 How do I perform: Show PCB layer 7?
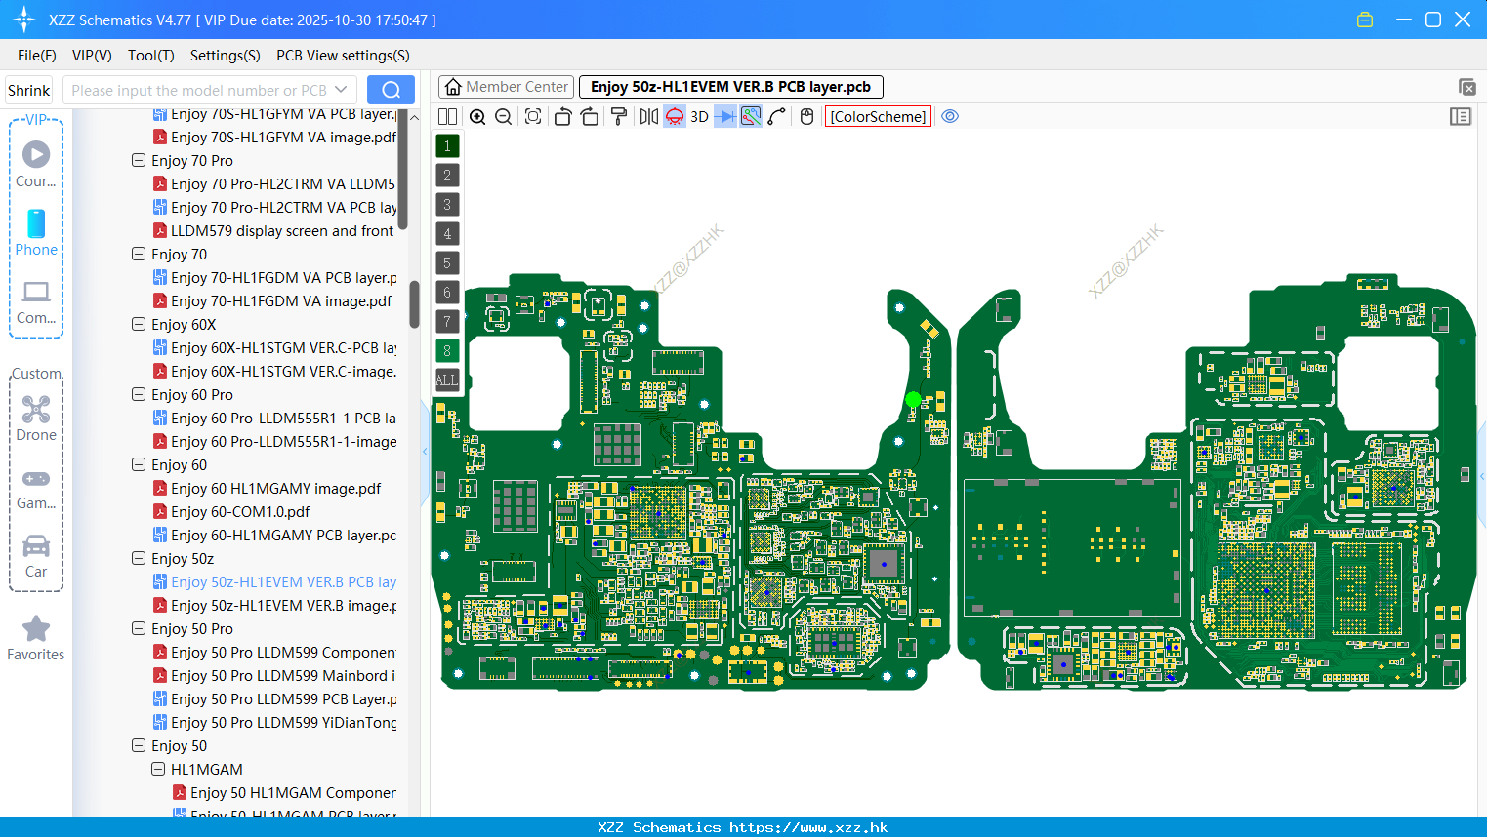pos(447,322)
